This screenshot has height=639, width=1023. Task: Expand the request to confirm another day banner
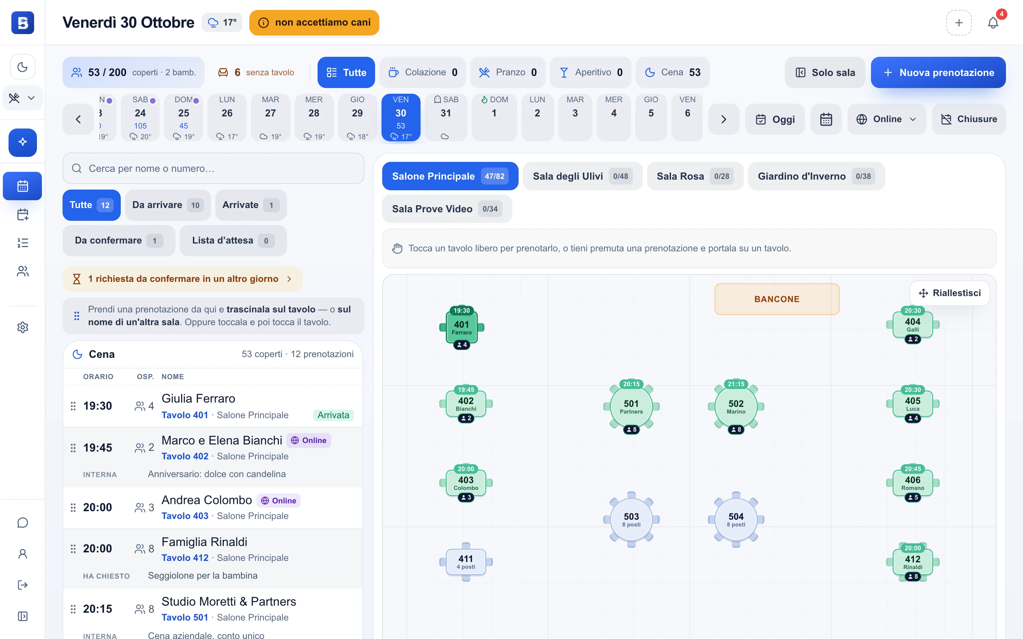tap(182, 279)
